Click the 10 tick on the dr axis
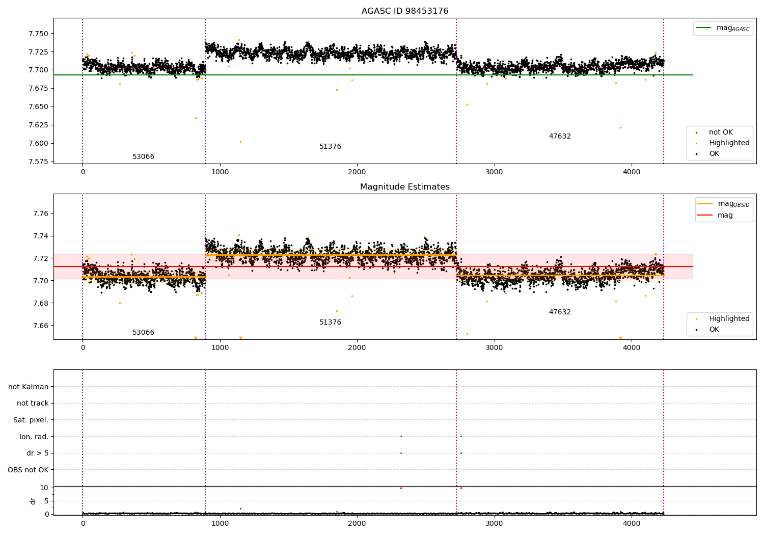 pyautogui.click(x=44, y=488)
